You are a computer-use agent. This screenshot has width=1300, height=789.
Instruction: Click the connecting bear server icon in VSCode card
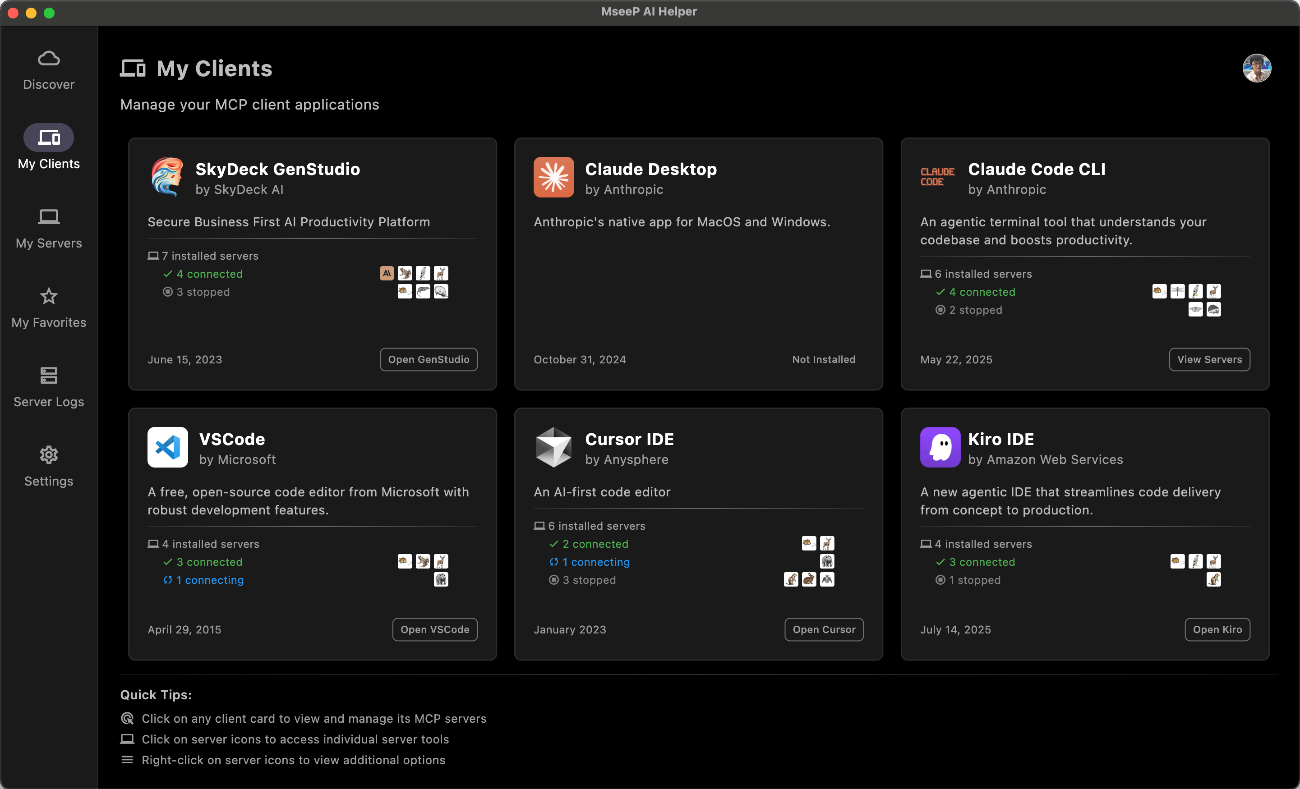click(x=441, y=579)
